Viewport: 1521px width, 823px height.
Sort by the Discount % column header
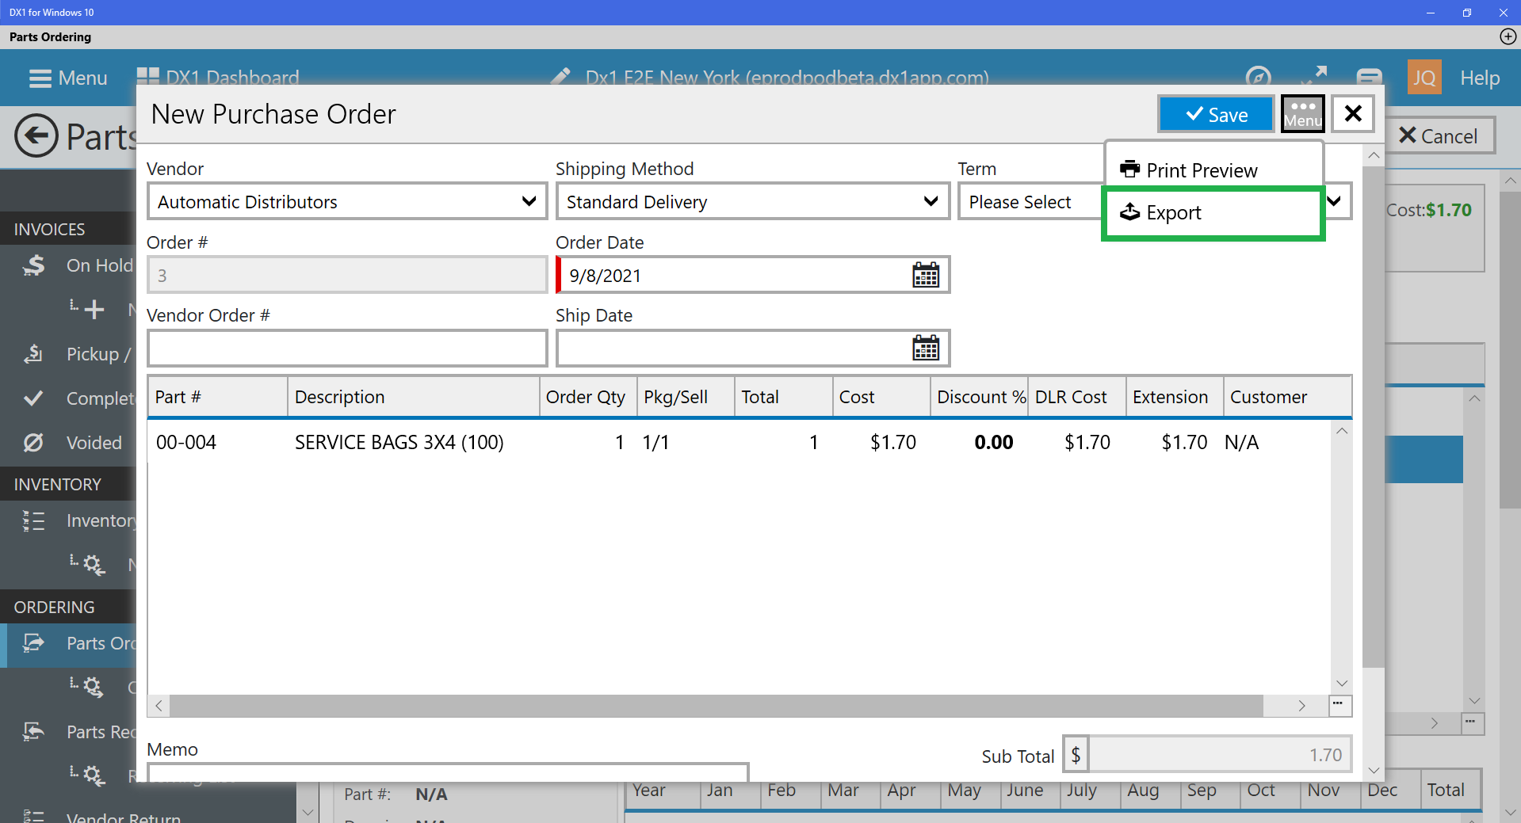(980, 397)
